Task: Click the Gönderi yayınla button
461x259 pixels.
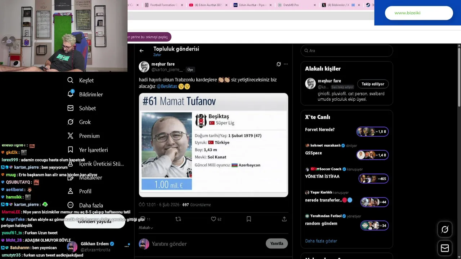Action: [94, 222]
